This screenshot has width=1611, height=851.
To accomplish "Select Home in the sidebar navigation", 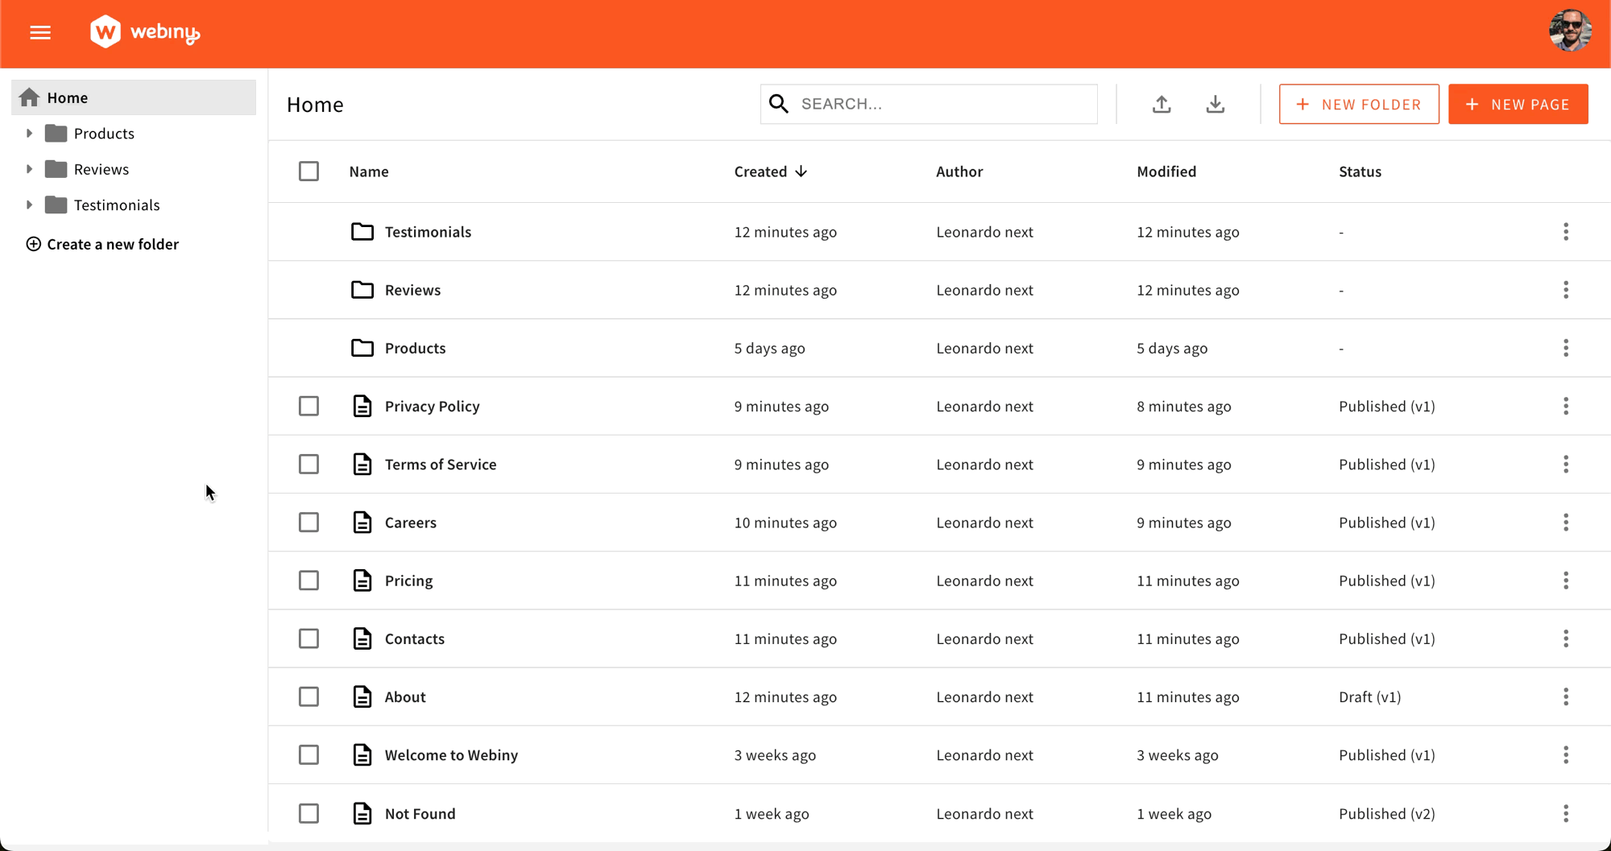I will [x=68, y=97].
